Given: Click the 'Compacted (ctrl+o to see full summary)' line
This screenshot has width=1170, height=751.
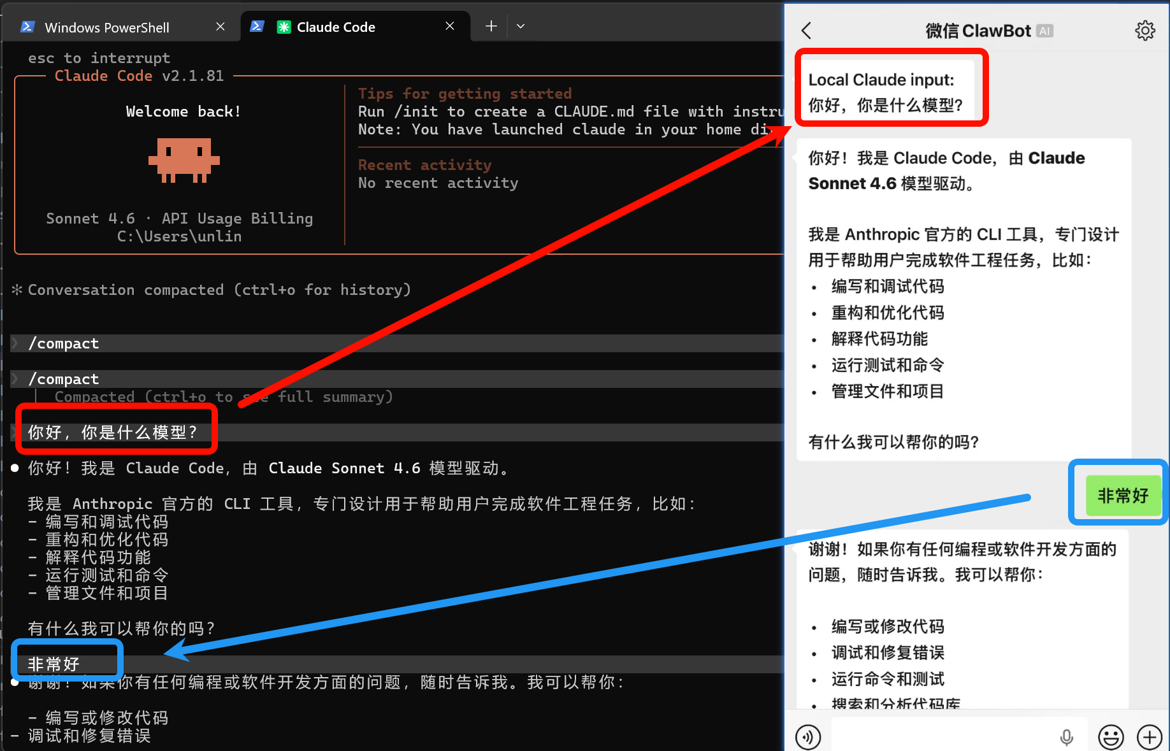Looking at the screenshot, I should (224, 397).
